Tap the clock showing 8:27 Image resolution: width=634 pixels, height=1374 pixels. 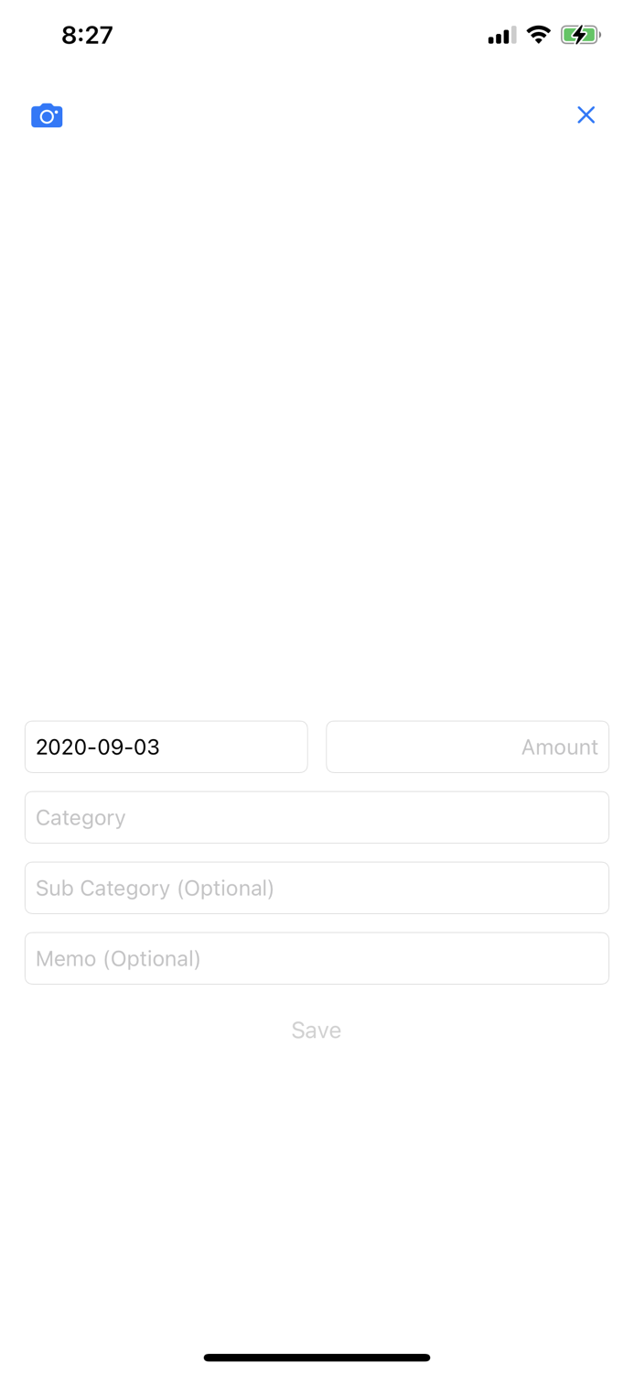pos(88,35)
